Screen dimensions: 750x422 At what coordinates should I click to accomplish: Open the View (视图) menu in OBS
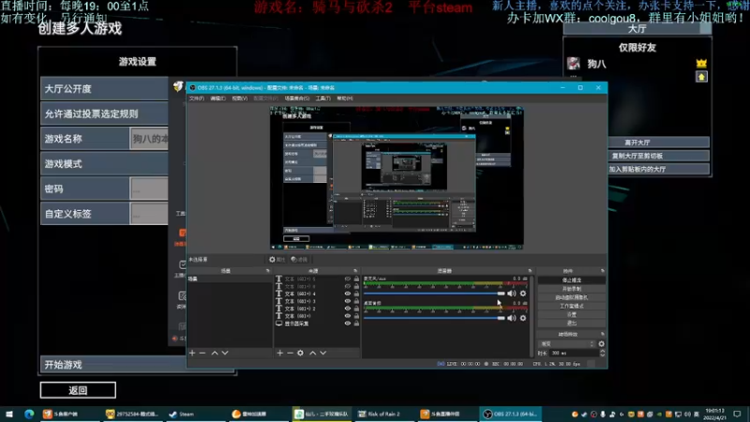(240, 98)
